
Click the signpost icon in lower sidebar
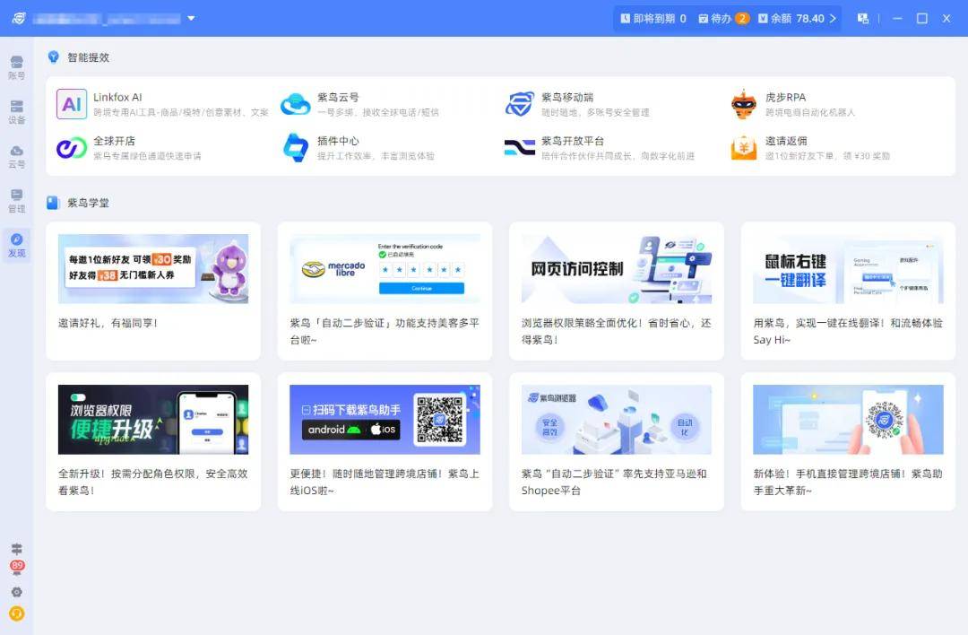pyautogui.click(x=17, y=549)
